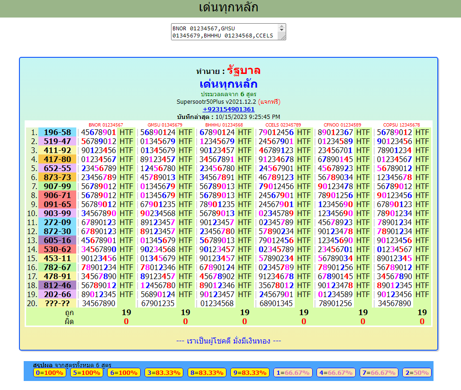Click the 3=83.33% summary badge
This screenshot has width=461, height=390.
point(164,372)
